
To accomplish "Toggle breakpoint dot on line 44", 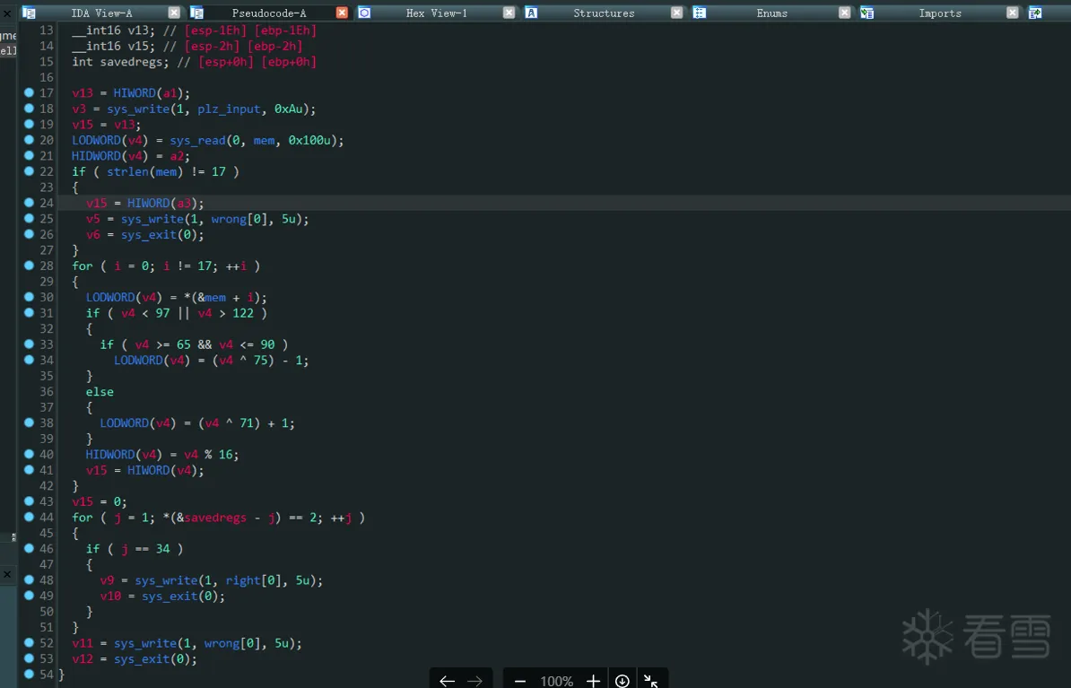I will (29, 517).
